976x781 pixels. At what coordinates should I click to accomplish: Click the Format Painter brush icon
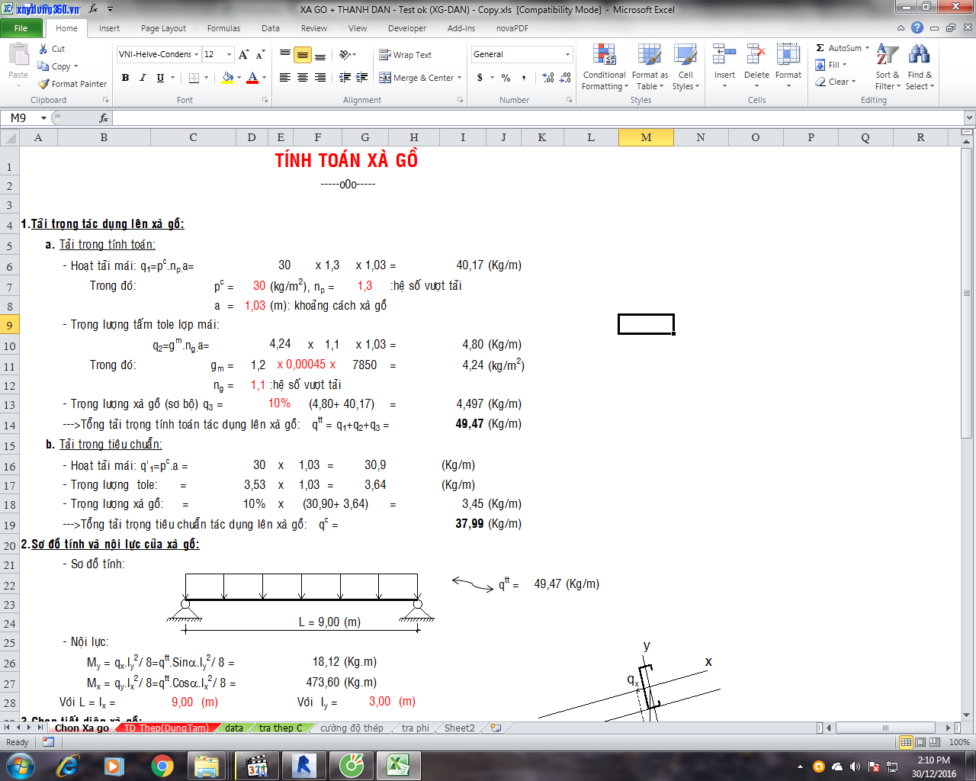point(44,84)
